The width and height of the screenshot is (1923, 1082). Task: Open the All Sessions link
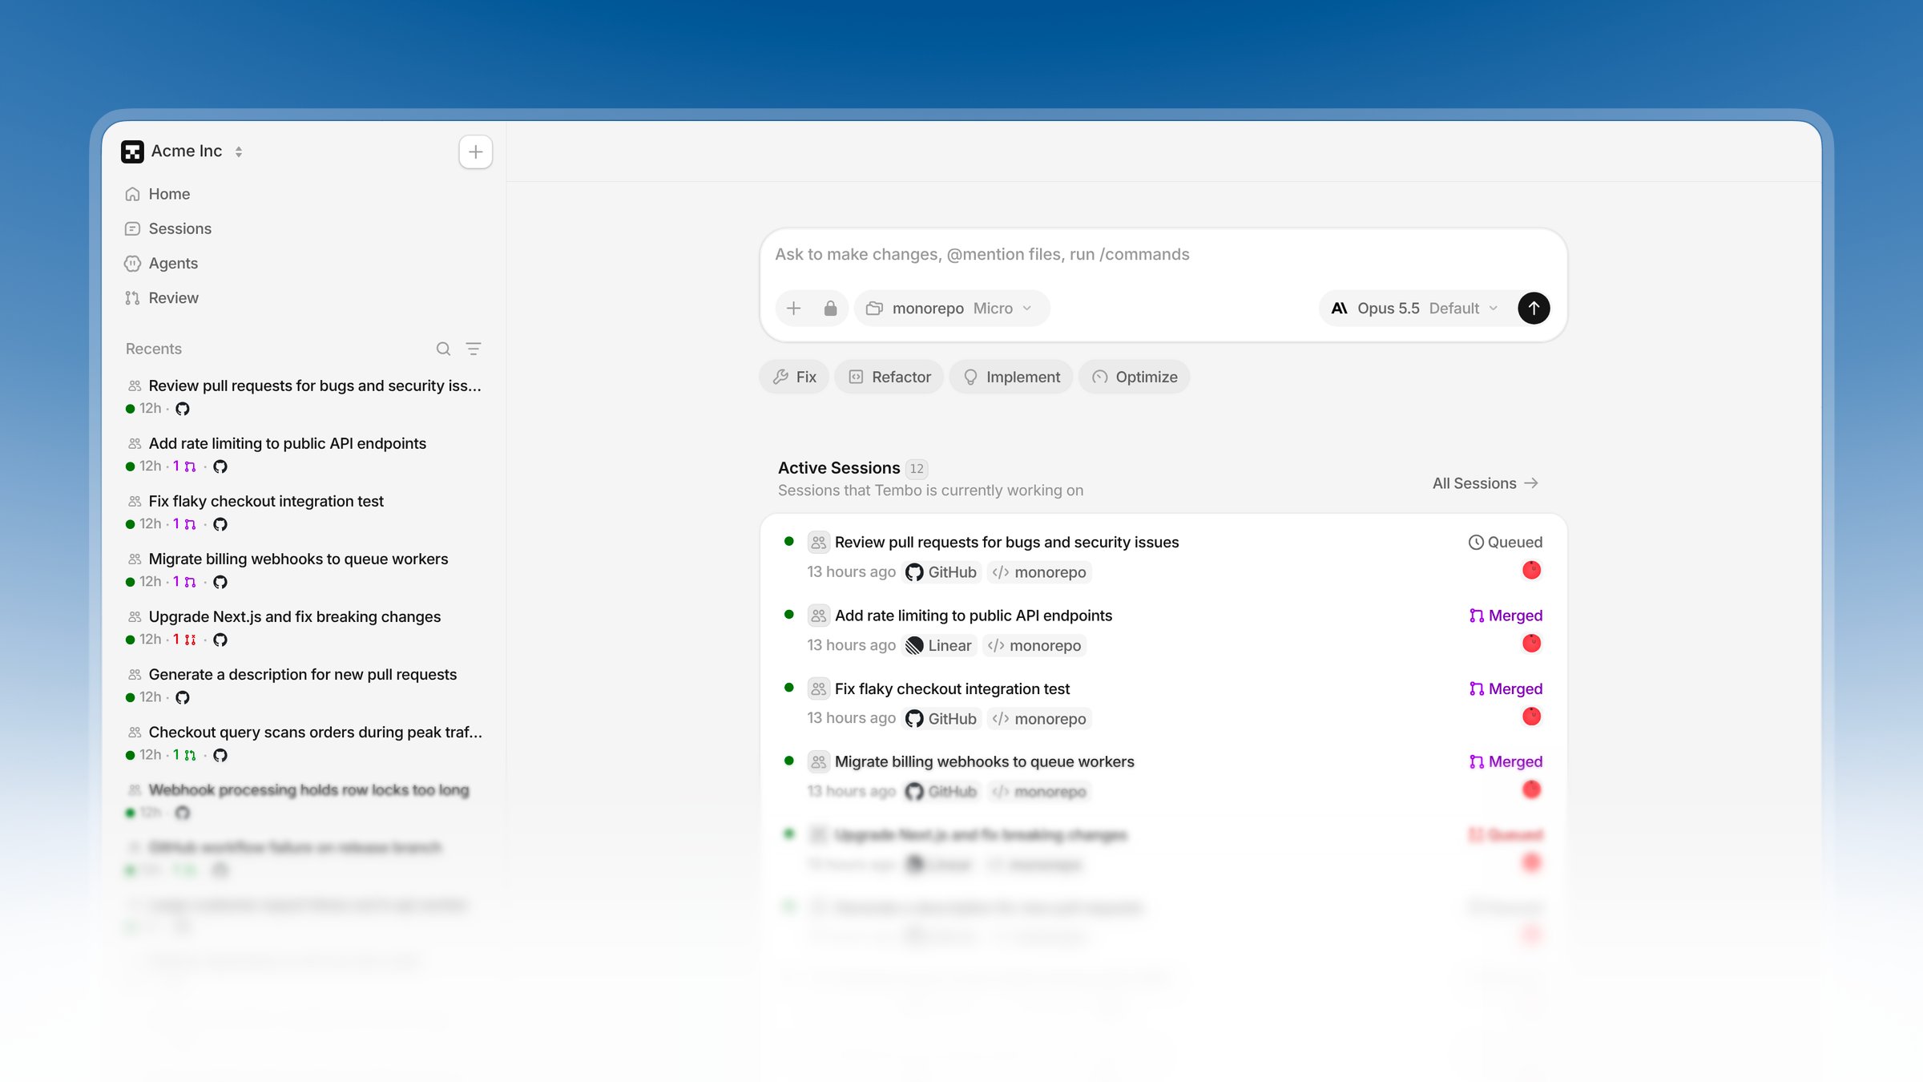[x=1485, y=483]
